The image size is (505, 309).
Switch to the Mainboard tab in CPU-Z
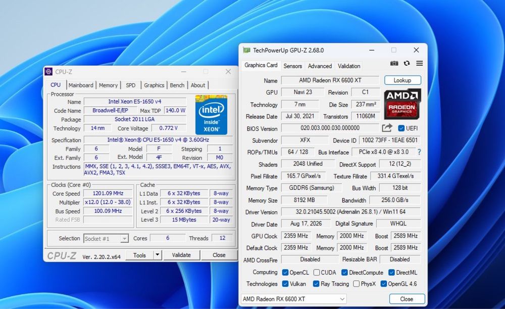[81, 85]
